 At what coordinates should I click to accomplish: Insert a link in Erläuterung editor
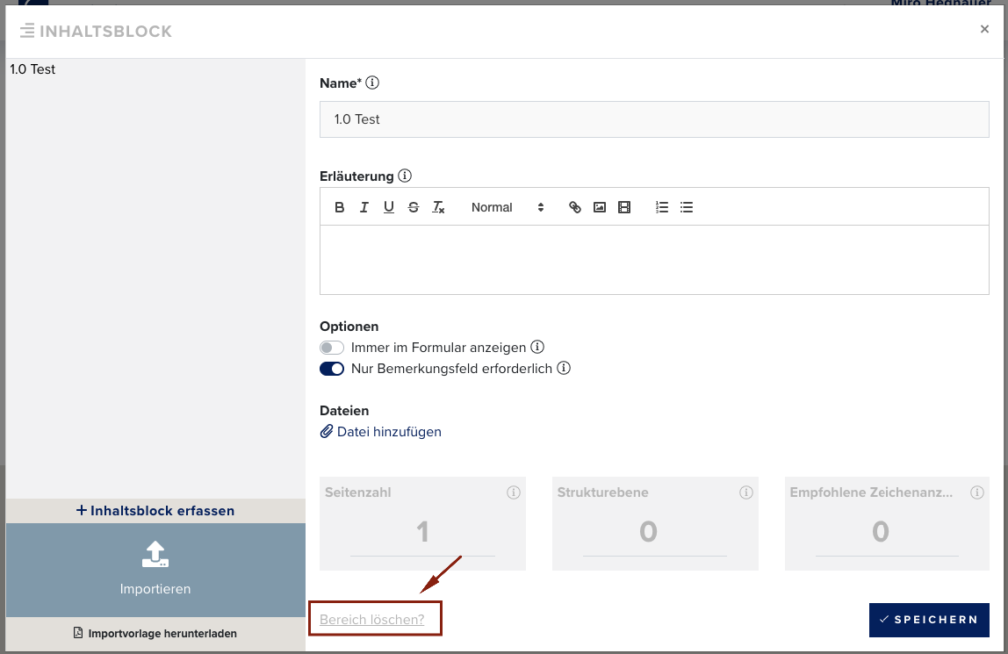(575, 207)
